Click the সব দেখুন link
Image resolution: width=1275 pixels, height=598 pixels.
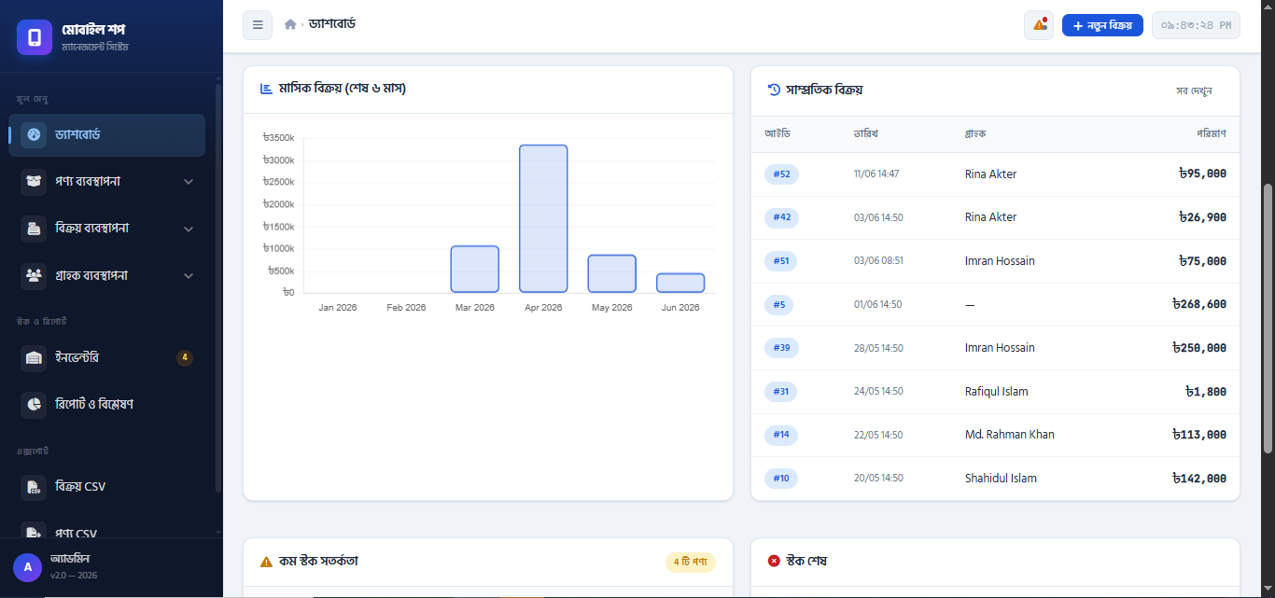(1195, 90)
